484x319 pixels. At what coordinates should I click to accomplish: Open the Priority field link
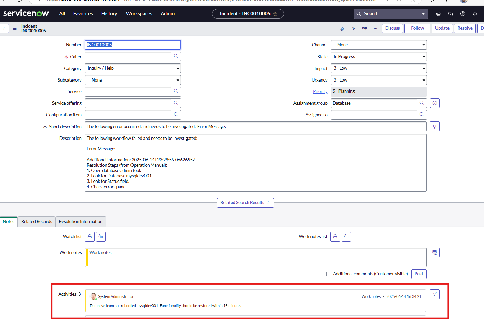pos(320,91)
